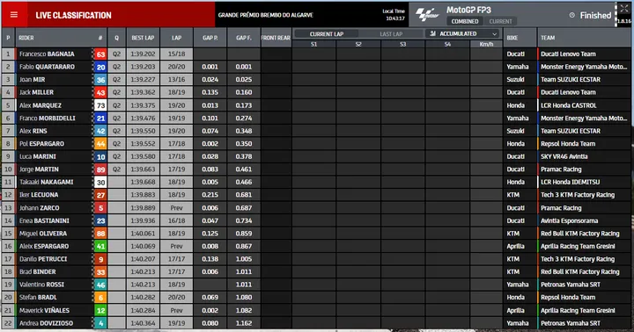Open the ACCUMULATED dropdown
Image resolution: width=634 pixels, height=332 pixels.
tap(463, 34)
